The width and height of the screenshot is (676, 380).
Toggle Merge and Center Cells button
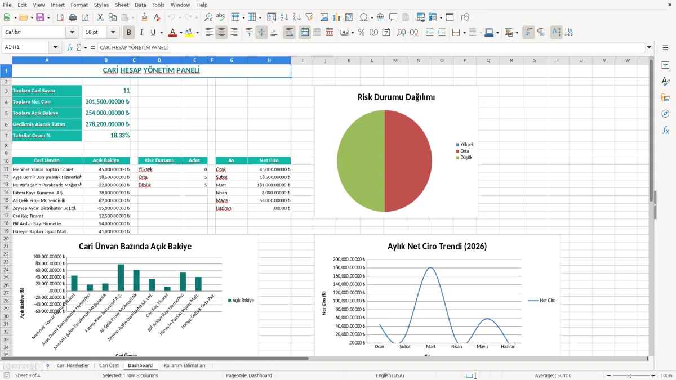(305, 33)
